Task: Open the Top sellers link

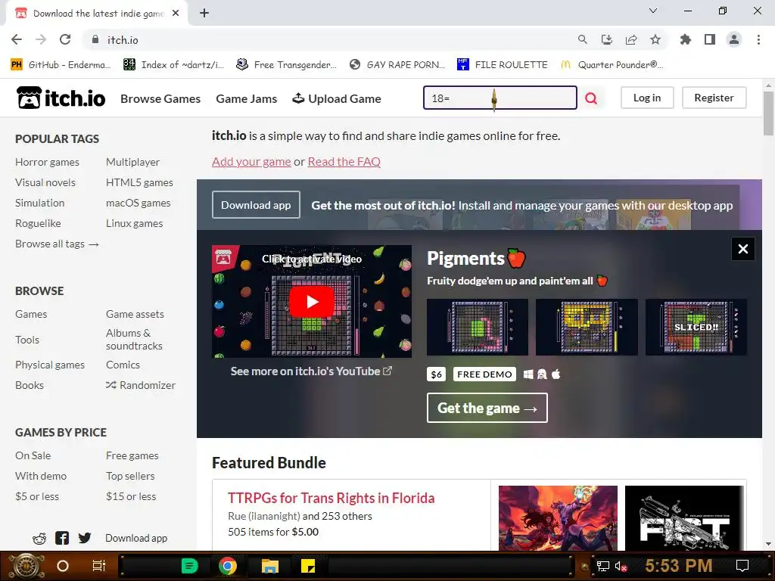Action: tap(130, 476)
